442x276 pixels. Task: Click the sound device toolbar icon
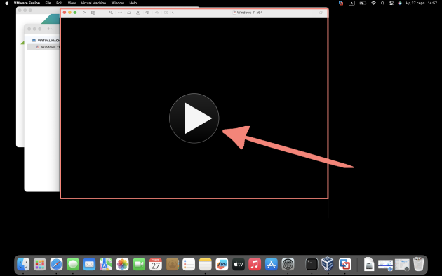click(x=147, y=13)
